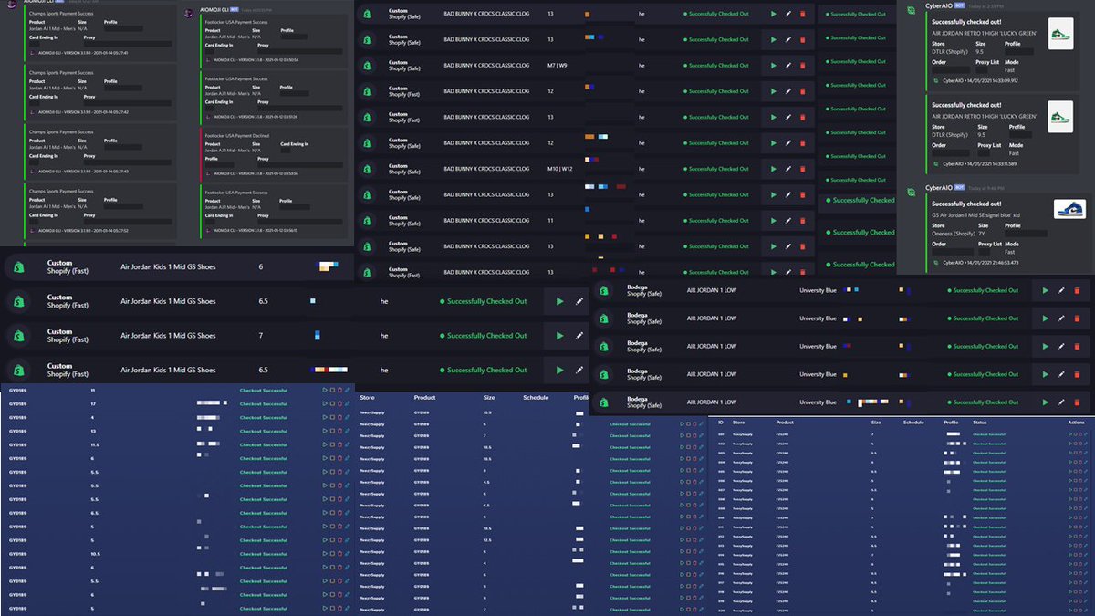Screen dimensions: 1095x616
Task: Click CyberAIO username posted at 2:33 PM
Action: (x=939, y=8)
